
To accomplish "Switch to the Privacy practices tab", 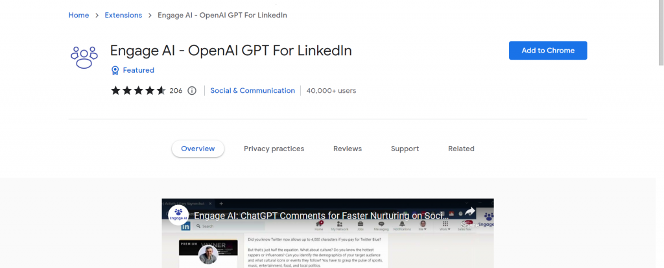I will (274, 149).
